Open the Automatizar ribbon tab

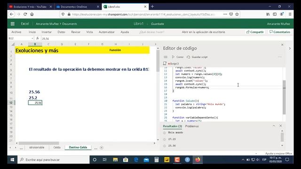click(x=107, y=32)
